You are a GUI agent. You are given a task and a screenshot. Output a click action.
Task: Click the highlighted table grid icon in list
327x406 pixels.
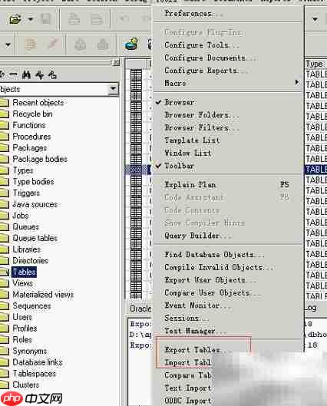coord(136,170)
